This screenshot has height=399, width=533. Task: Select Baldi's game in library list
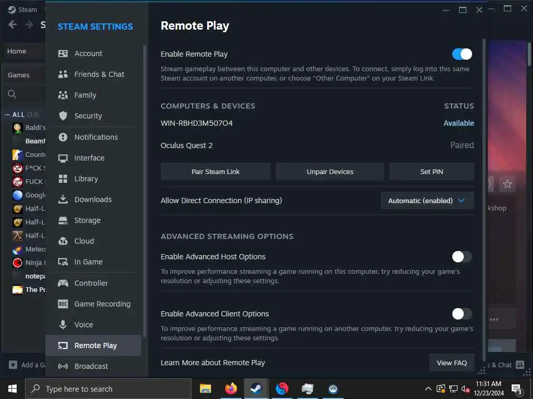[x=29, y=128]
